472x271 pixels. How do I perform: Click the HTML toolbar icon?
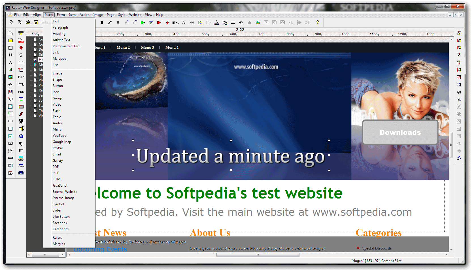(x=175, y=23)
